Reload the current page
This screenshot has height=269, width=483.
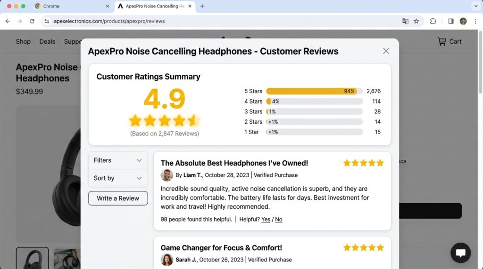32,21
